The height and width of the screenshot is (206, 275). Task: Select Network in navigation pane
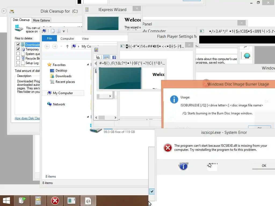(59, 104)
